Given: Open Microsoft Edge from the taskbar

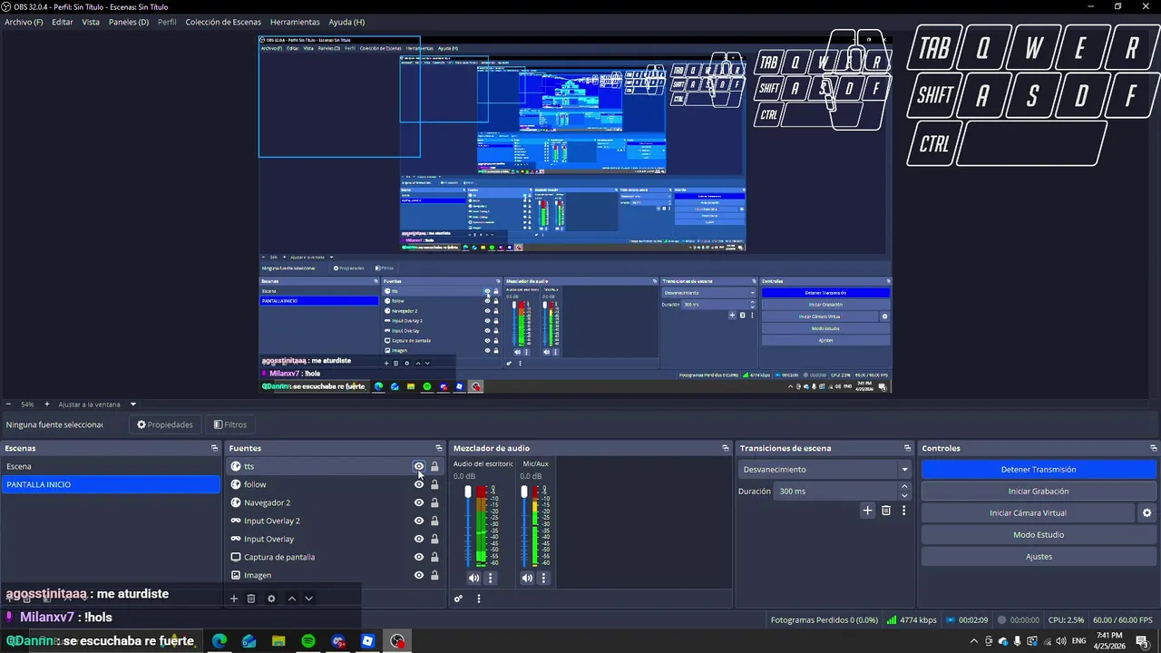Looking at the screenshot, I should (220, 641).
